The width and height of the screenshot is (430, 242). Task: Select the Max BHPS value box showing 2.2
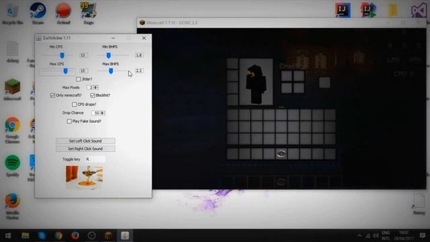coord(139,71)
